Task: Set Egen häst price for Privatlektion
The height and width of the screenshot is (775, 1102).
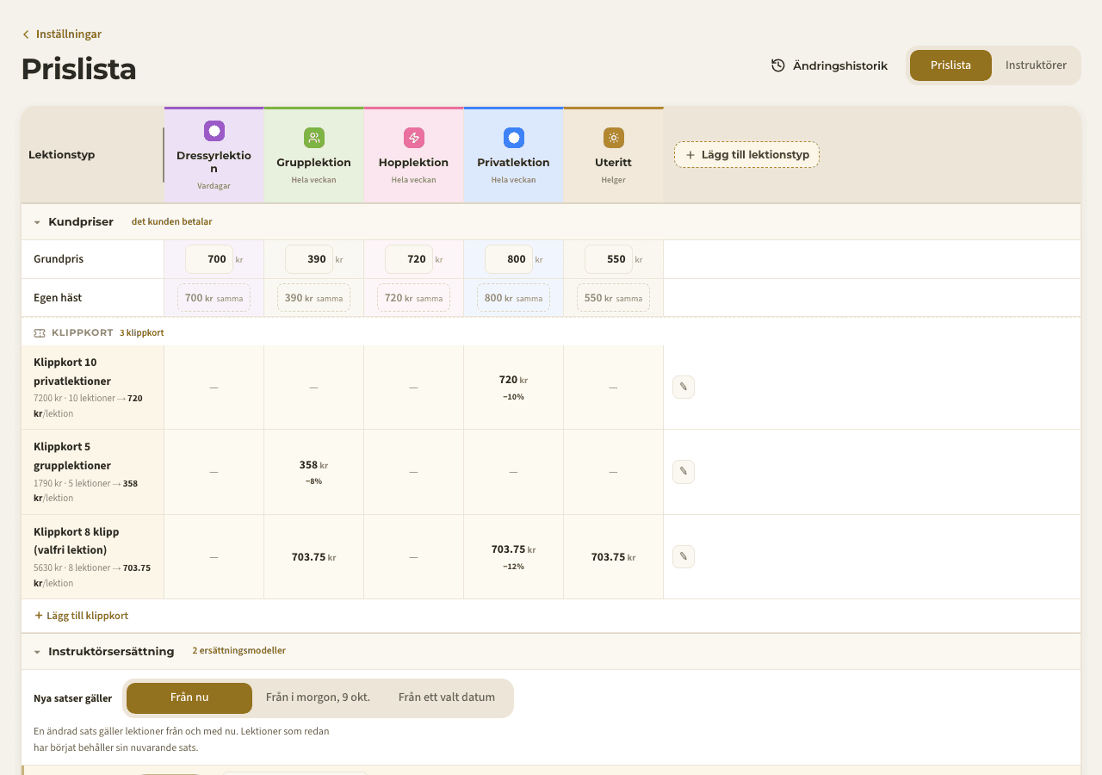Action: click(513, 298)
